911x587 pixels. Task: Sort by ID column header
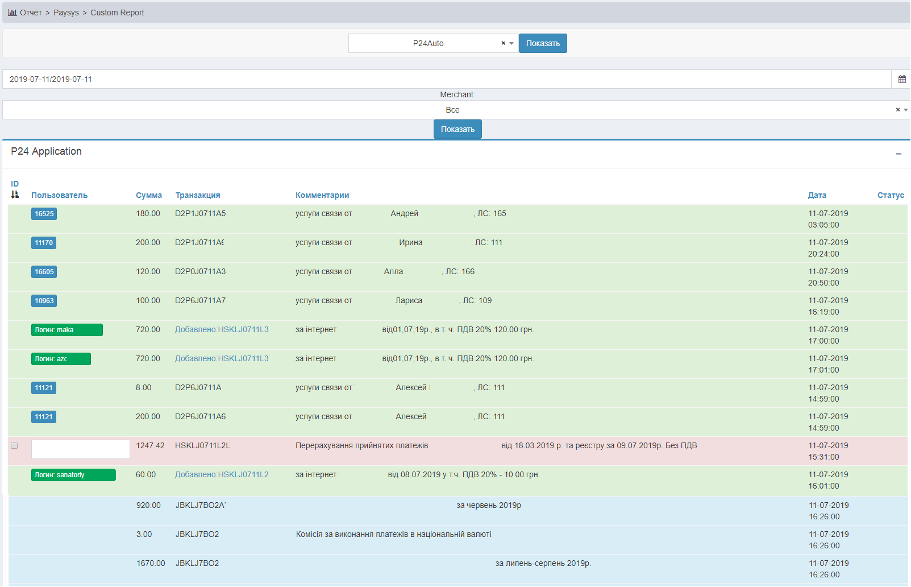15,184
